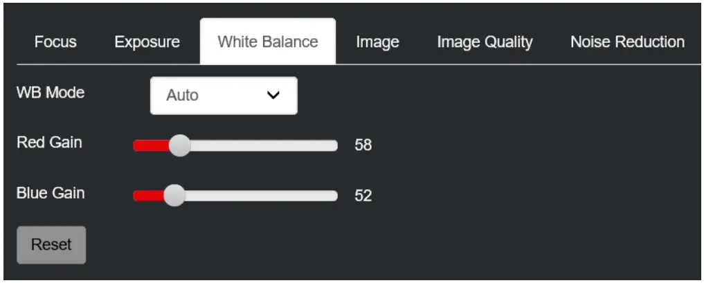Click the chevron arrow in WB Mode selector
This screenshot has width=704, height=283.
tap(273, 95)
